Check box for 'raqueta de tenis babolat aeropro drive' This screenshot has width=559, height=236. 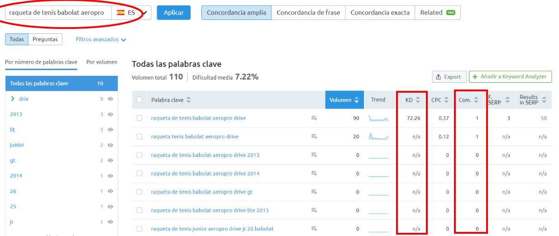tap(139, 118)
